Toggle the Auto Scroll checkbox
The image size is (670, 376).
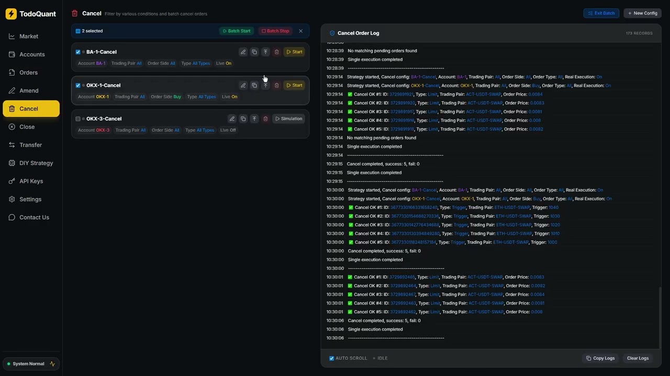(x=331, y=358)
